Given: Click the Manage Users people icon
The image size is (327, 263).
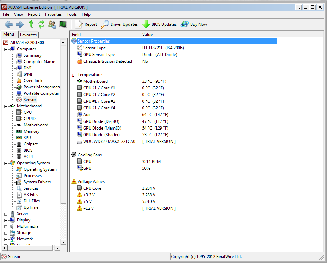Looking at the screenshot, I should tap(52, 24).
